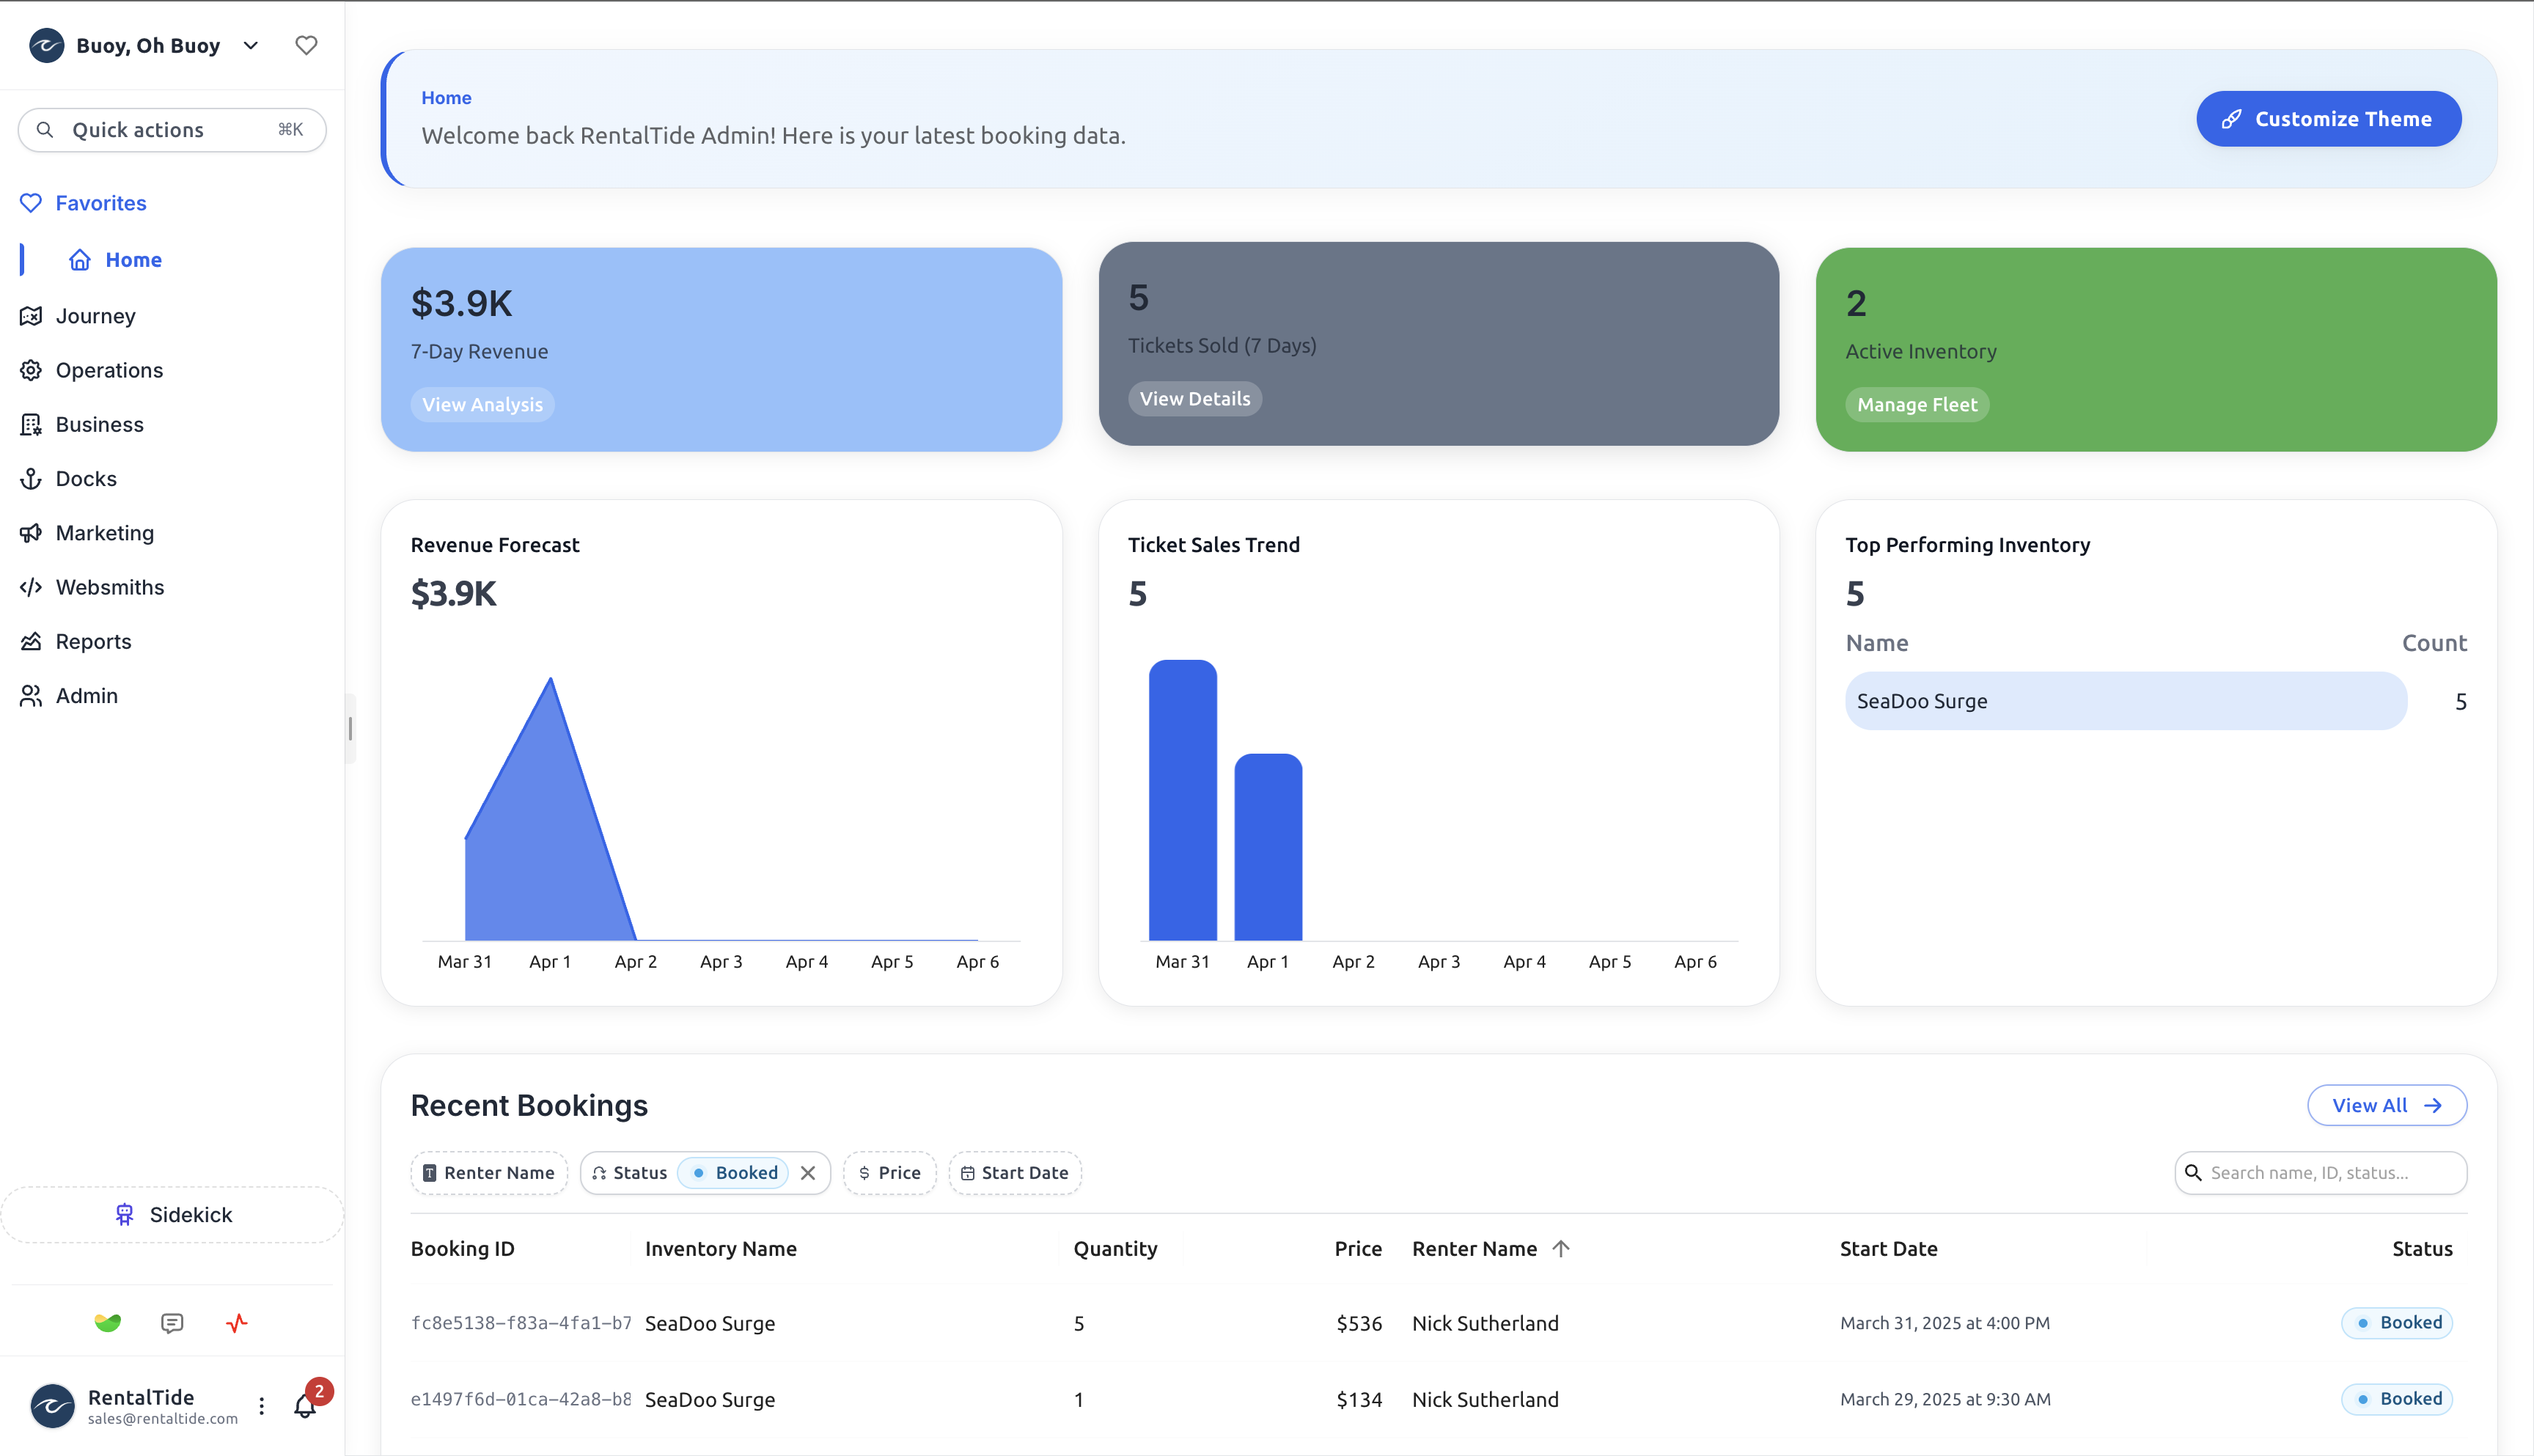
Task: Click the Docks anchor icon
Action: point(31,478)
